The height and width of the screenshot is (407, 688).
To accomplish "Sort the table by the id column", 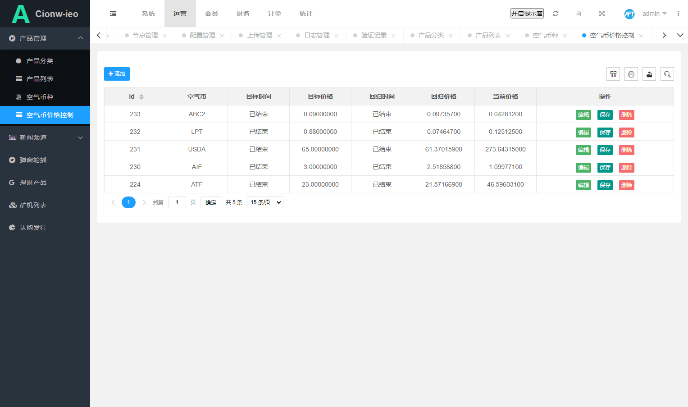I will tap(141, 96).
